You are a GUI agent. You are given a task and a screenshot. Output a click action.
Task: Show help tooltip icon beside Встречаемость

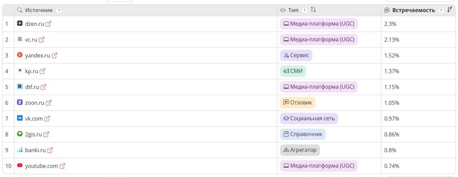point(441,11)
